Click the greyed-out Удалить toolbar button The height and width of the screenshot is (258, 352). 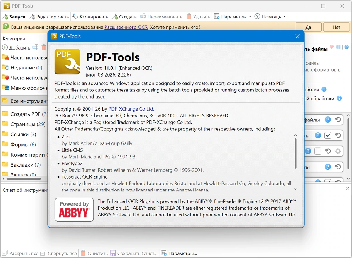click(198, 17)
